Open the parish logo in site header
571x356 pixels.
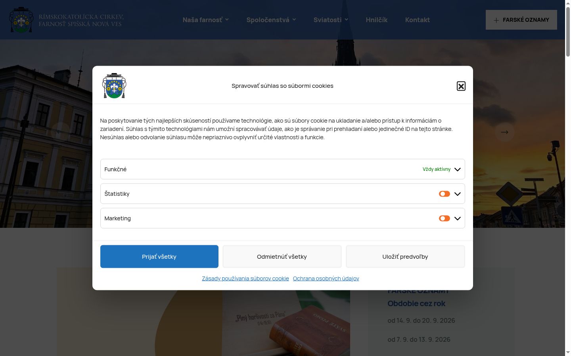[x=67, y=20]
